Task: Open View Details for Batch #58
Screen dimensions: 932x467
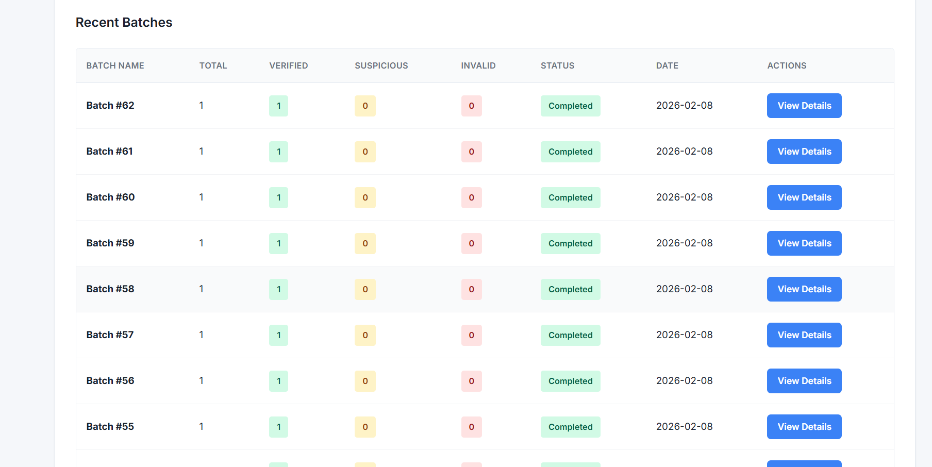Action: tap(804, 289)
